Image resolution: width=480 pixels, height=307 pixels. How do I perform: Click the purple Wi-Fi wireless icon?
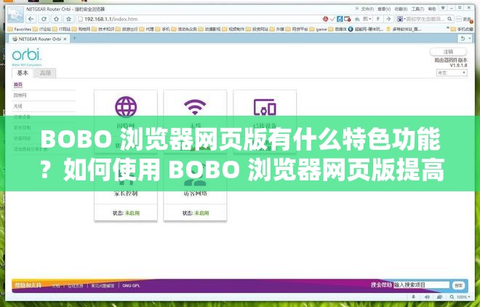195,107
